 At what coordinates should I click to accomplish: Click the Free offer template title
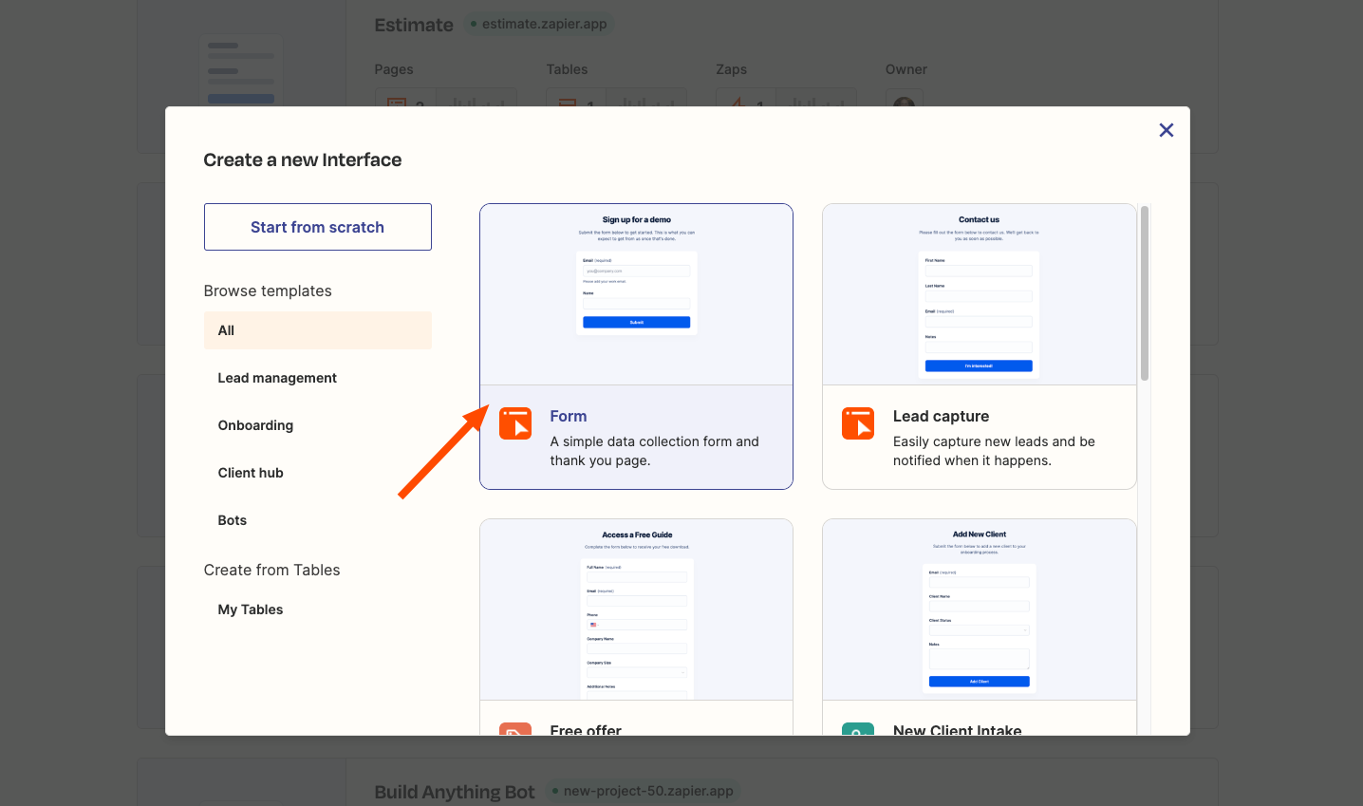(586, 729)
